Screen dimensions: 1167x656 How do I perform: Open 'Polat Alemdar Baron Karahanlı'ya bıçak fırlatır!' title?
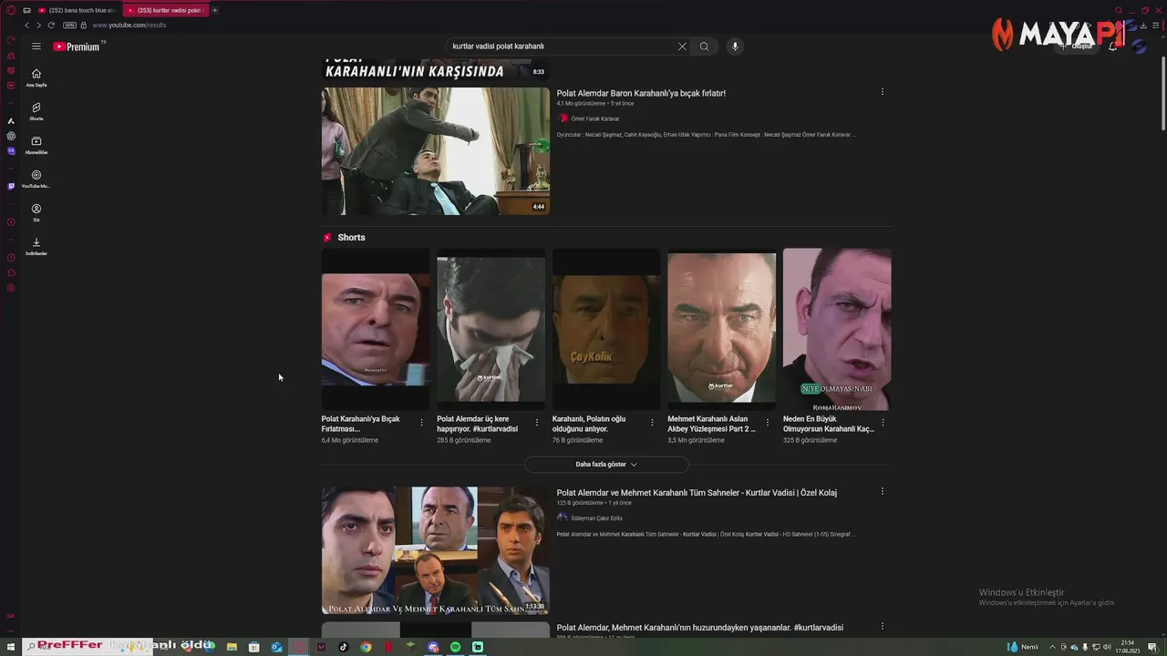641,93
